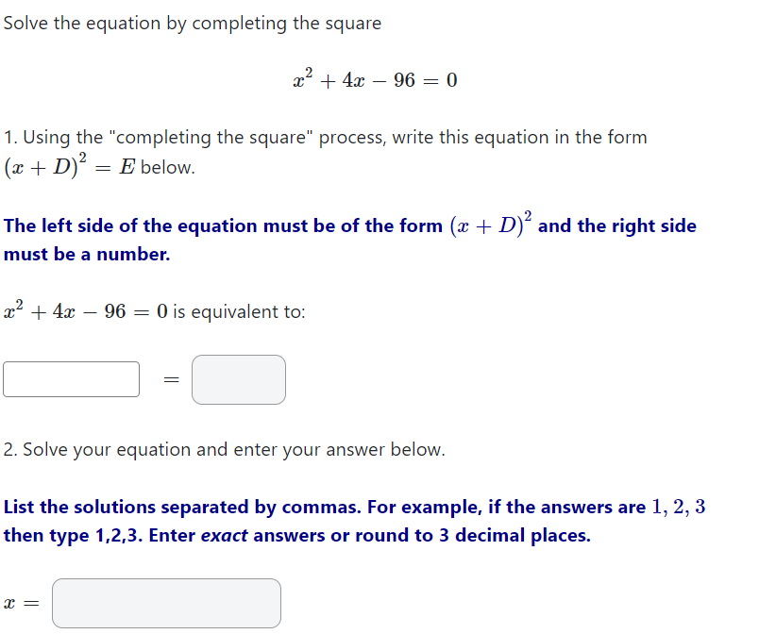Click the heading about completing the square
Viewport: 759px width, 634px height.
point(192,23)
